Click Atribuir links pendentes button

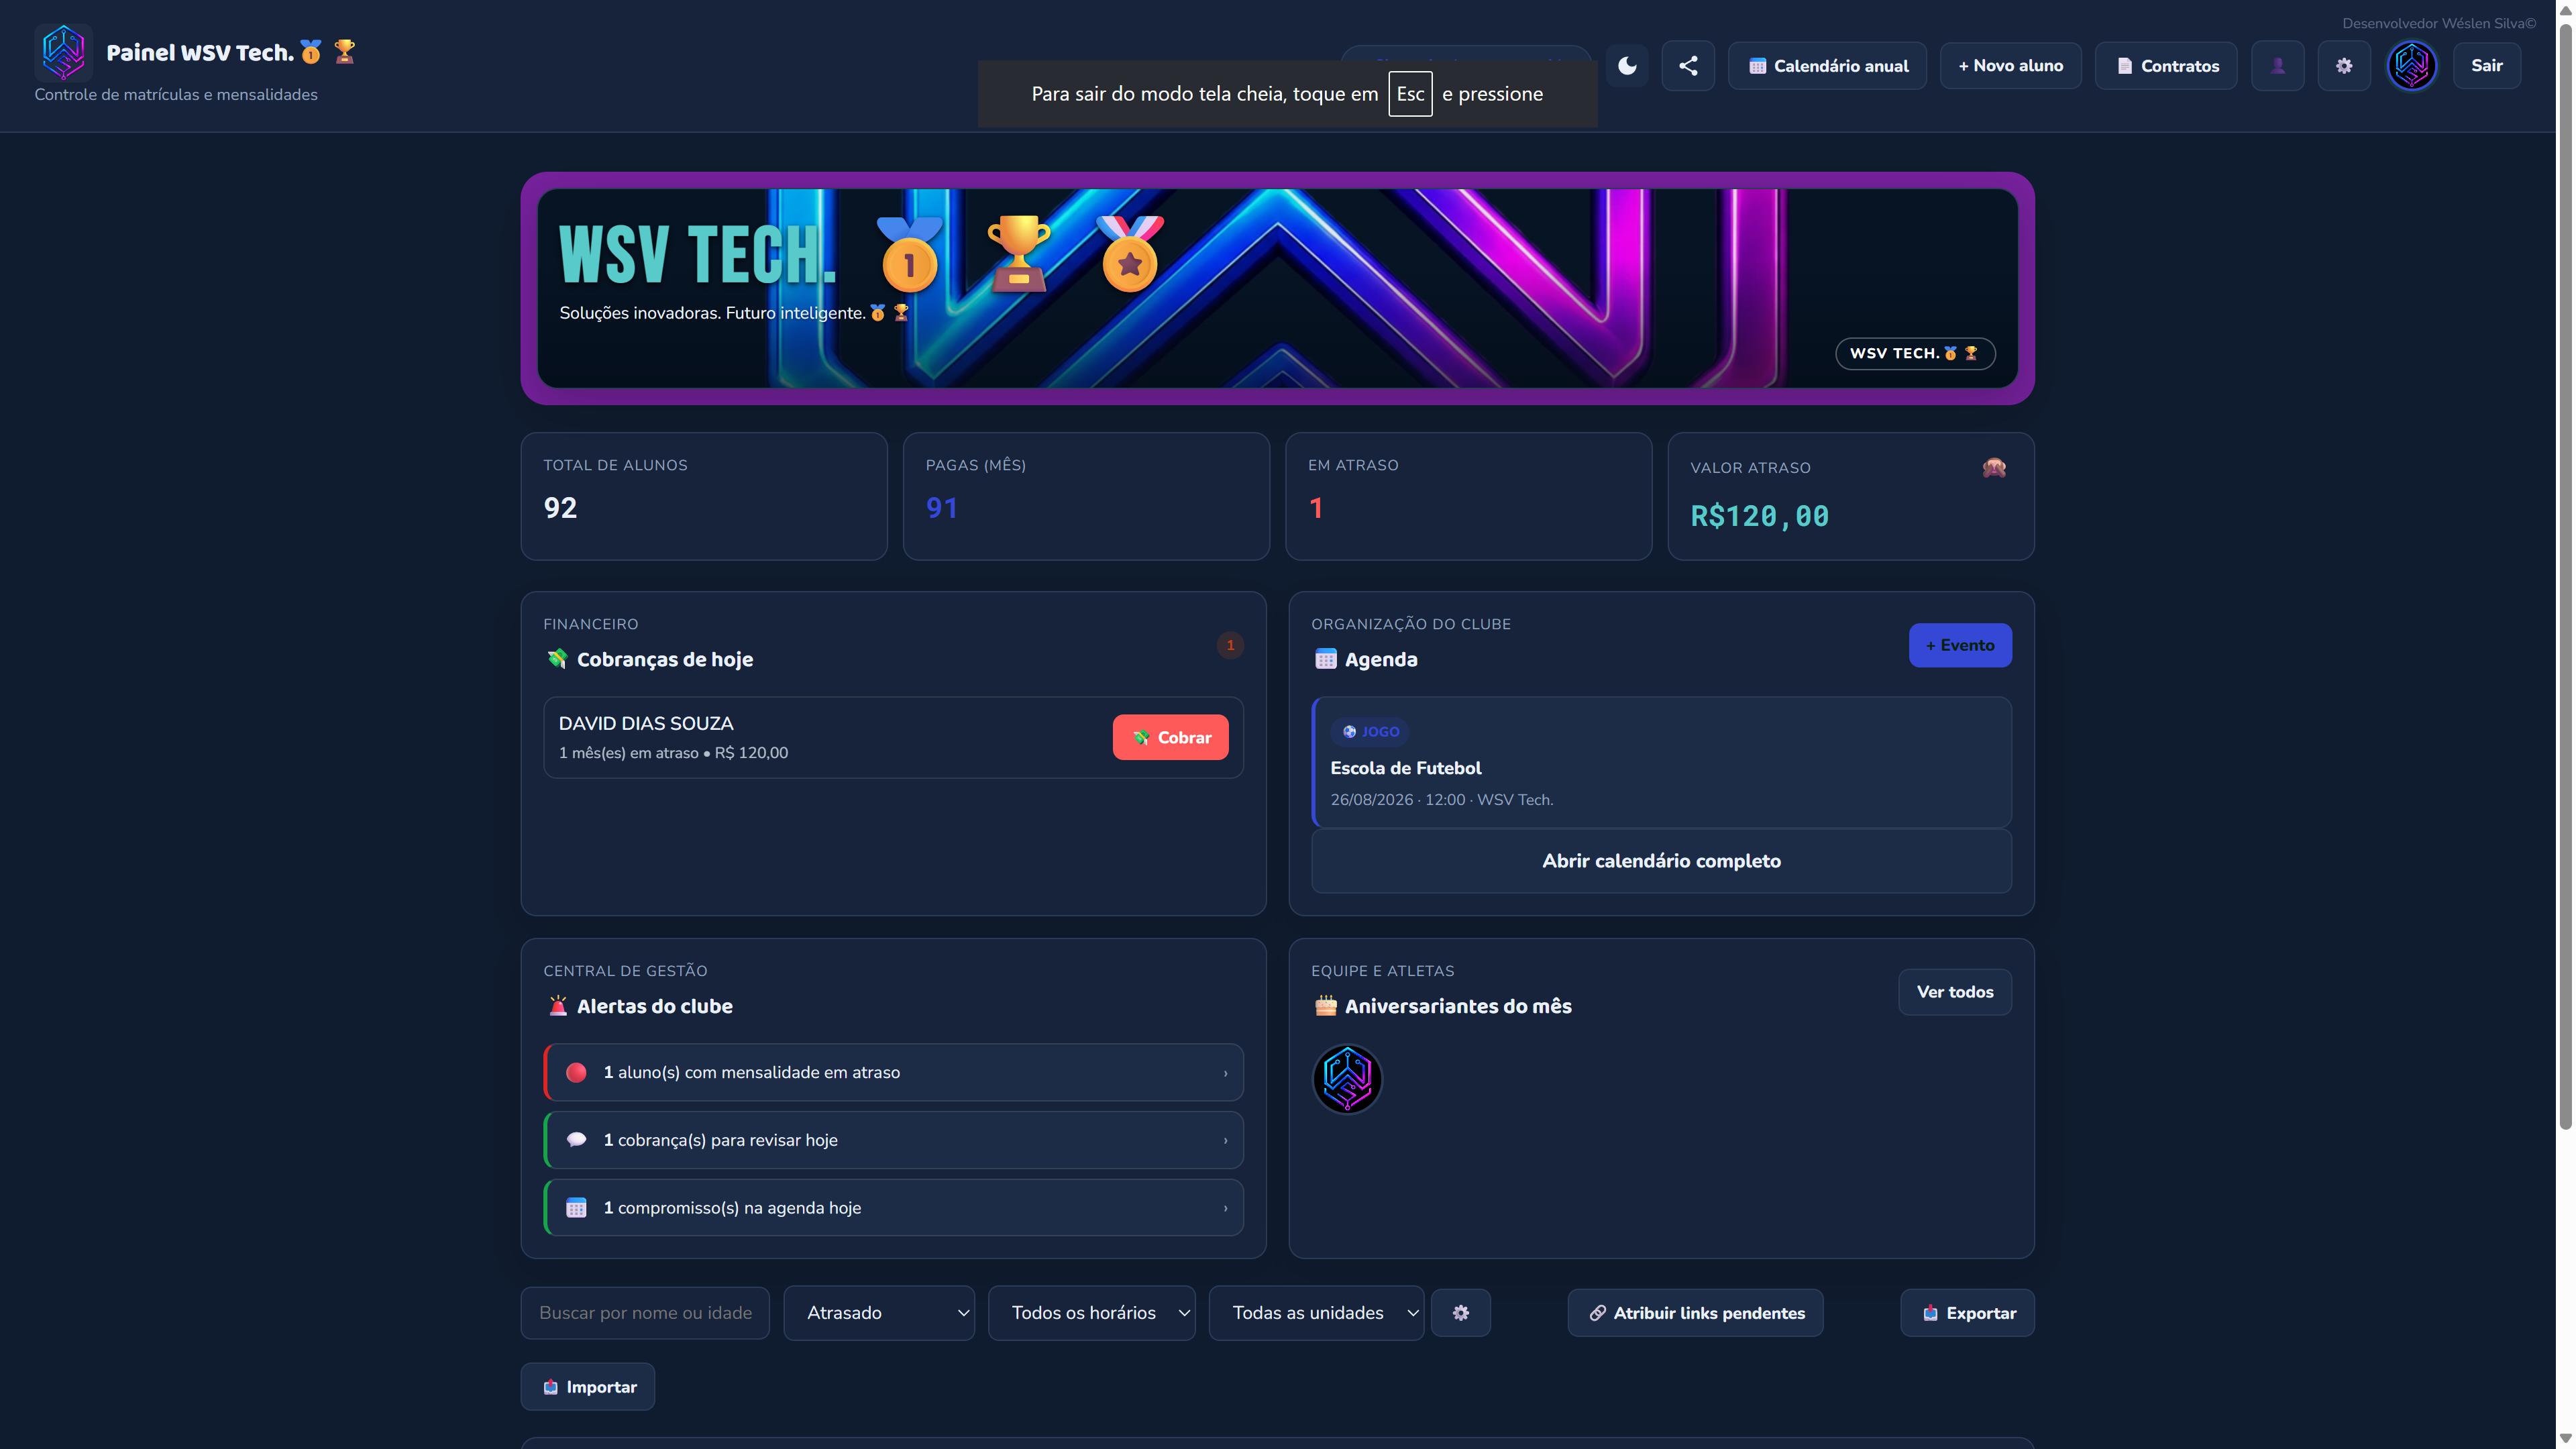coord(1695,1313)
